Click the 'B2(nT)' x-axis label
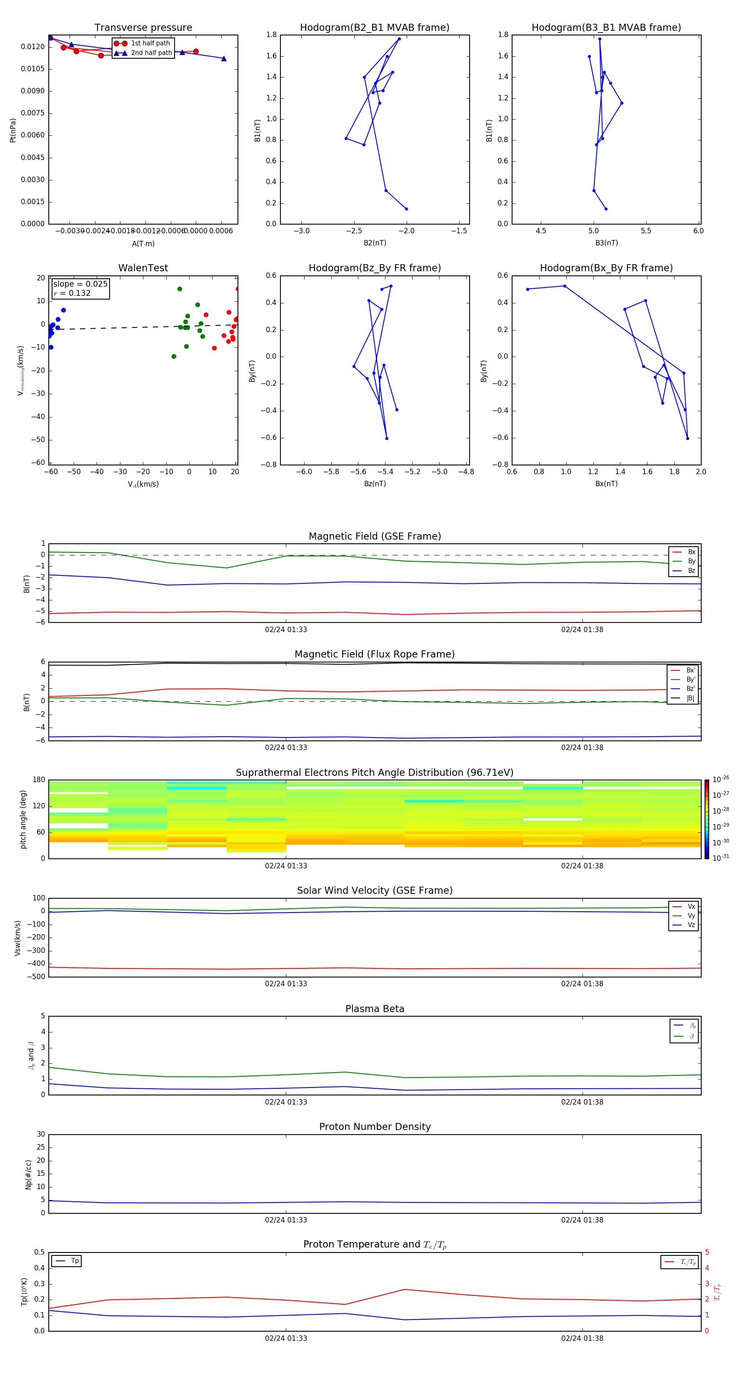The image size is (750, 1375). pyautogui.click(x=375, y=243)
